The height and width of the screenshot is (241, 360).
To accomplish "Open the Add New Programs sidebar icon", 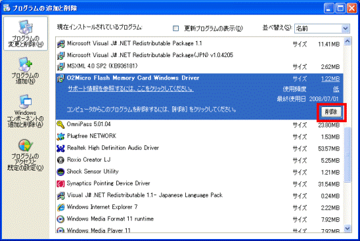I will (25, 71).
